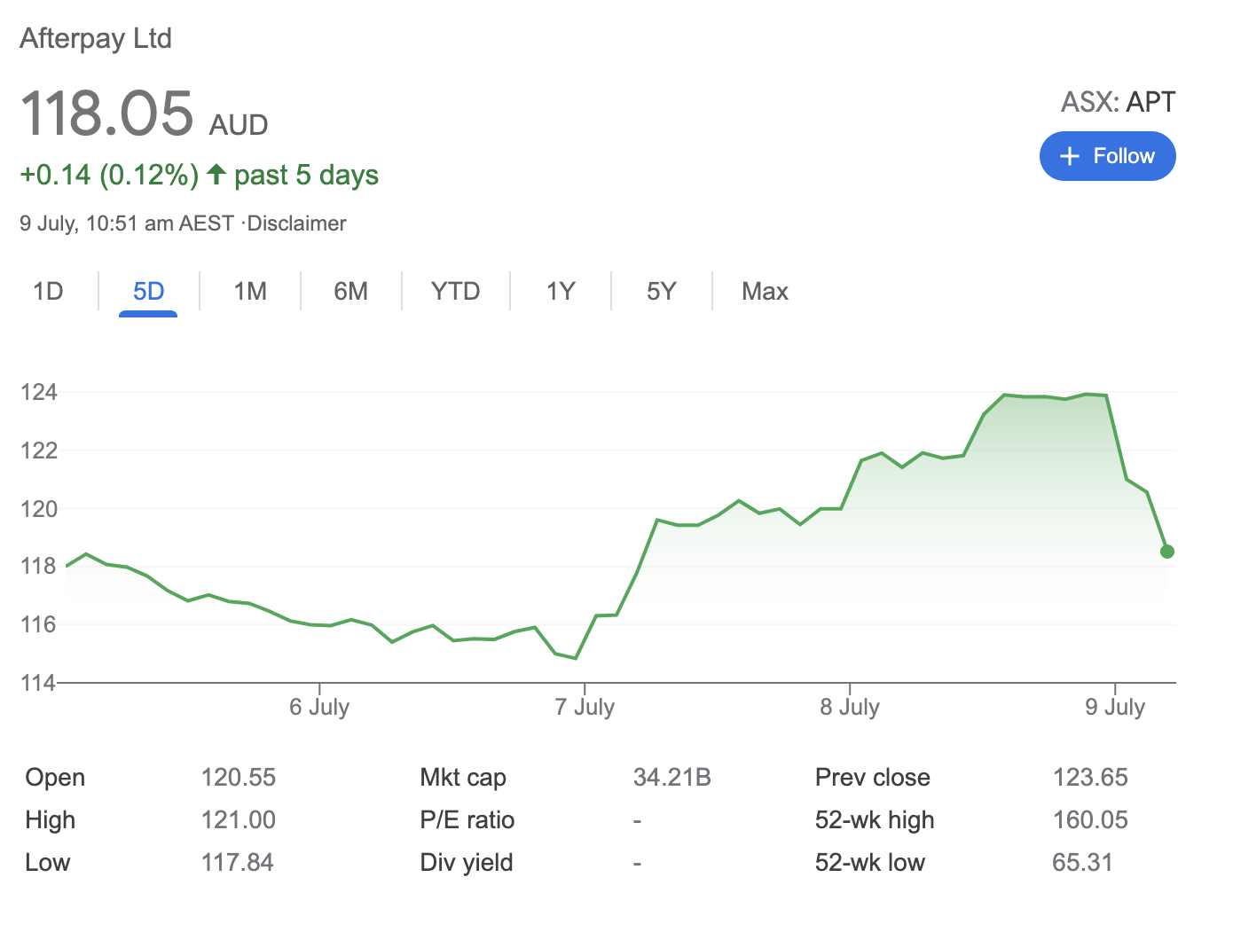
Task: Click the green up arrow icon
Action: [x=216, y=174]
